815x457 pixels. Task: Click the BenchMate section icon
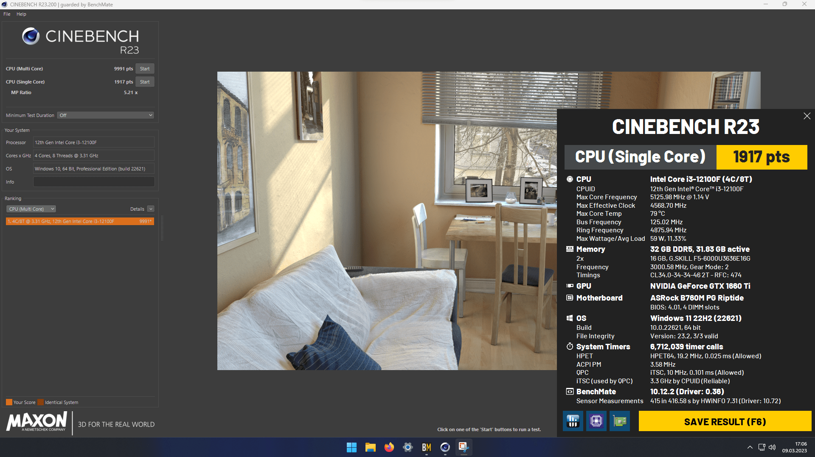click(x=570, y=392)
